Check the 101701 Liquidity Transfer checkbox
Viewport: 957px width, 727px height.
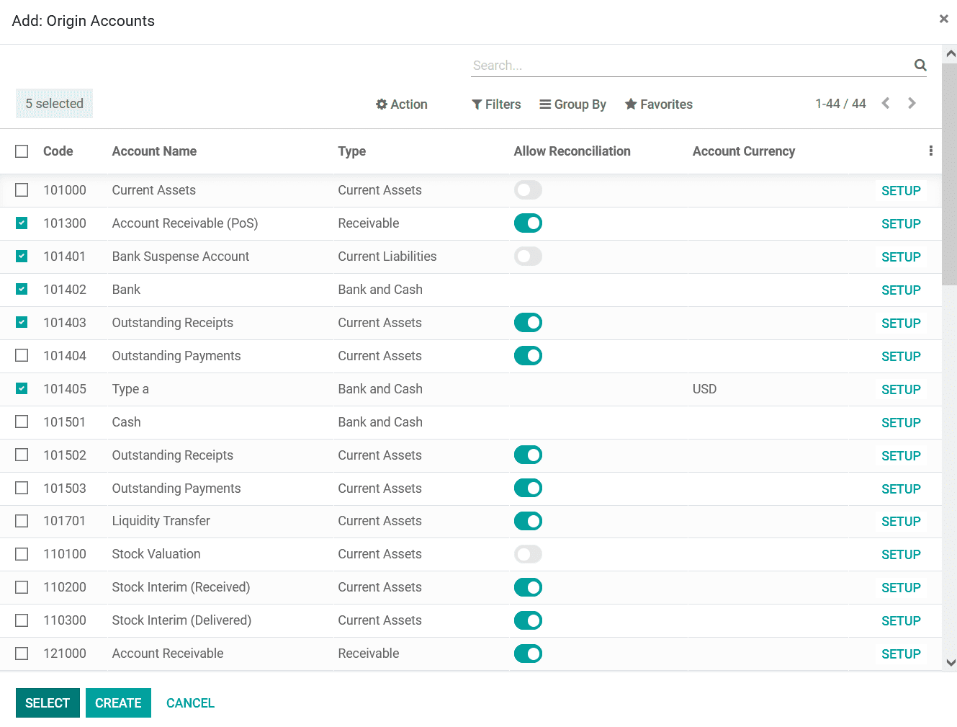(22, 521)
